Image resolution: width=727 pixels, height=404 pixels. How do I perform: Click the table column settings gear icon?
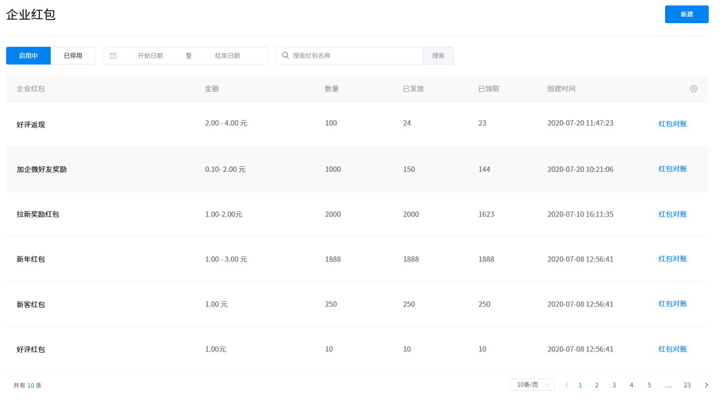pyautogui.click(x=693, y=89)
